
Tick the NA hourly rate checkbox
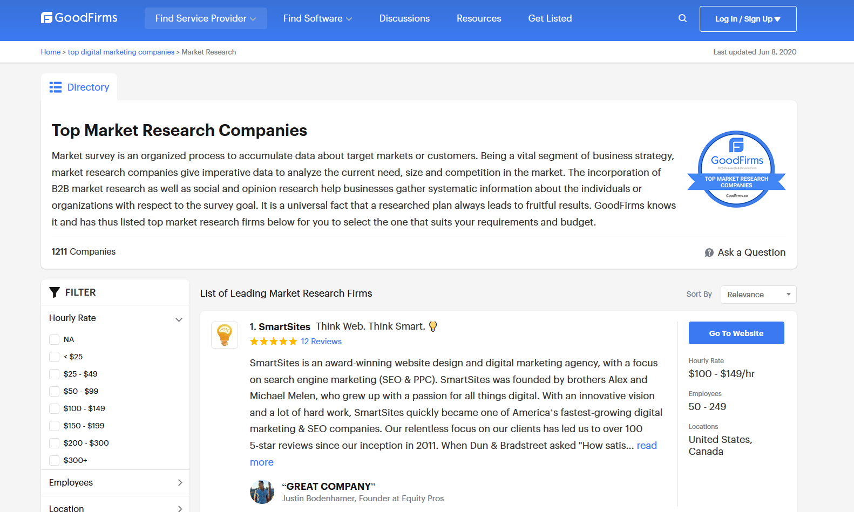(54, 339)
